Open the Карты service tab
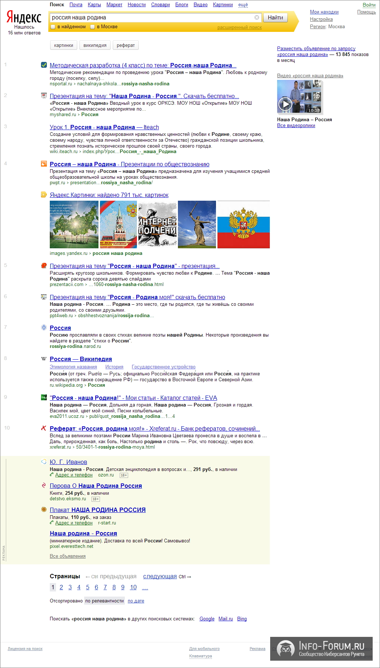 [x=94, y=5]
